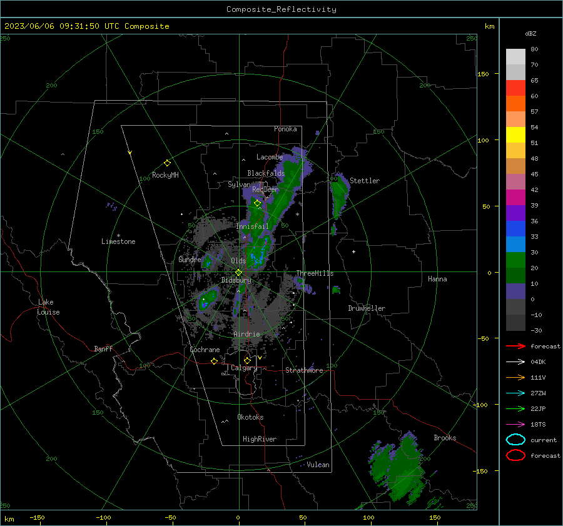Click the magenta 18TS arrow icon

[515, 425]
